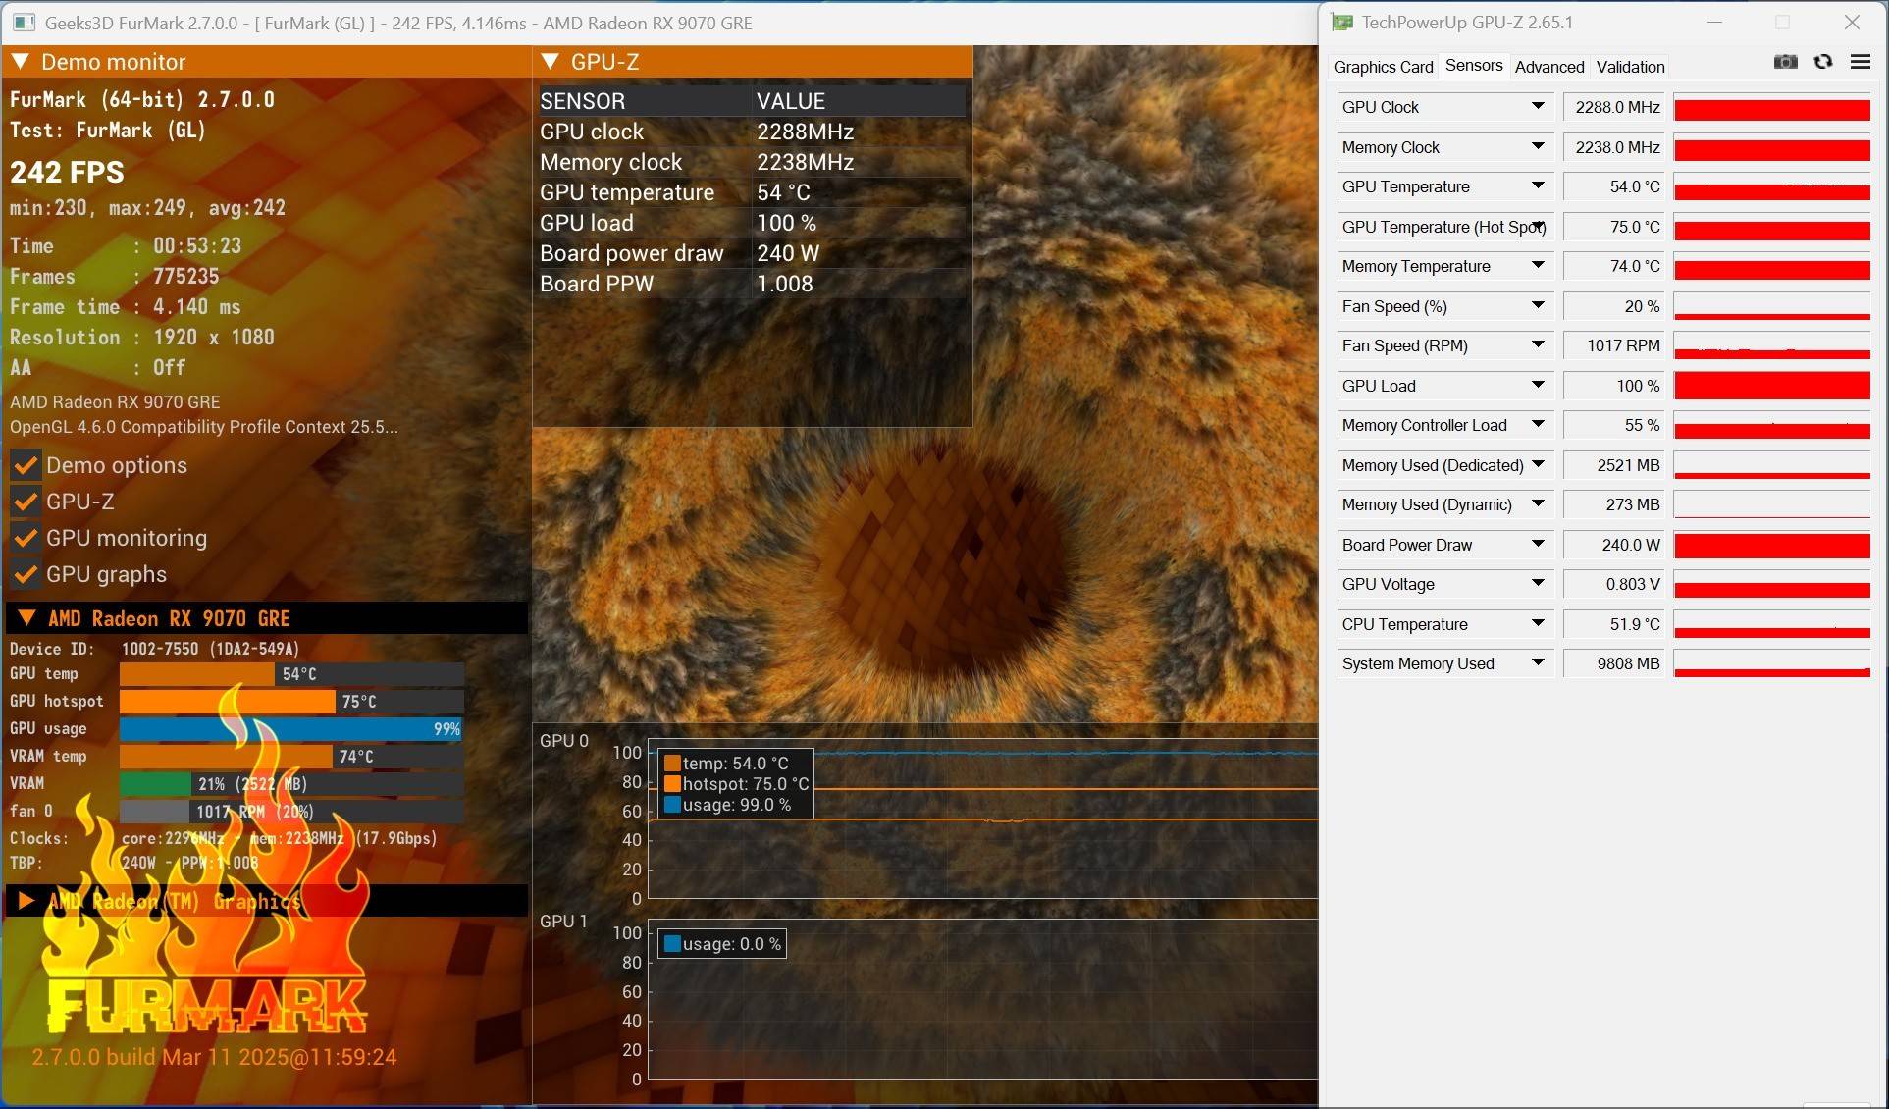Open the Validation tab

point(1630,67)
